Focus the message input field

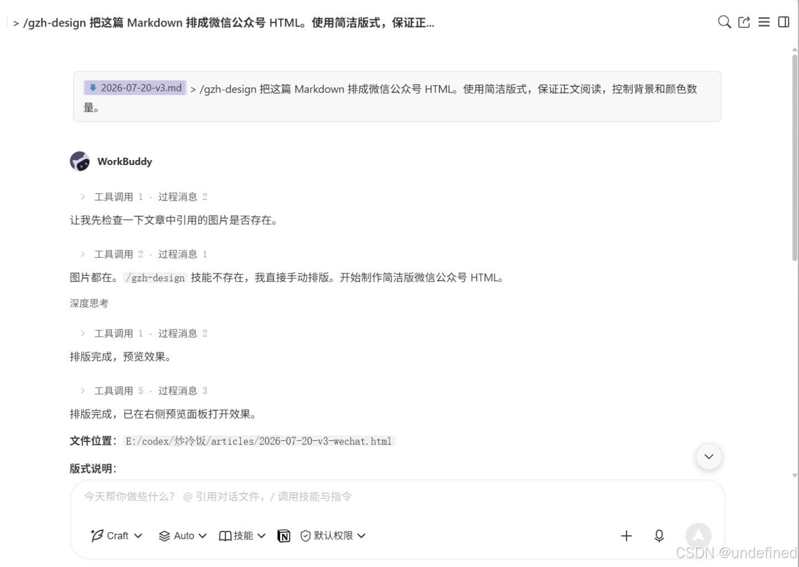[397, 497]
